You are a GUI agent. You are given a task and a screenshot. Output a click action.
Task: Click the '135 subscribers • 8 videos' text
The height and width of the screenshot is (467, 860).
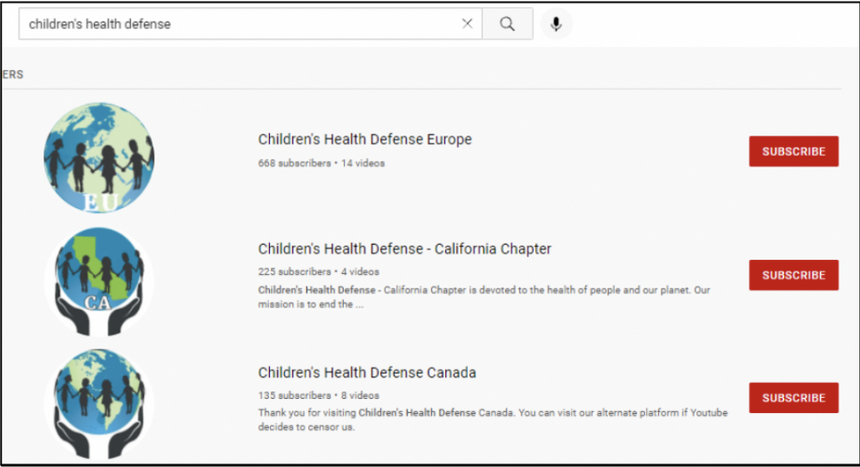[319, 395]
